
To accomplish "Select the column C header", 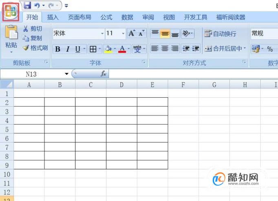I will pos(91,85).
